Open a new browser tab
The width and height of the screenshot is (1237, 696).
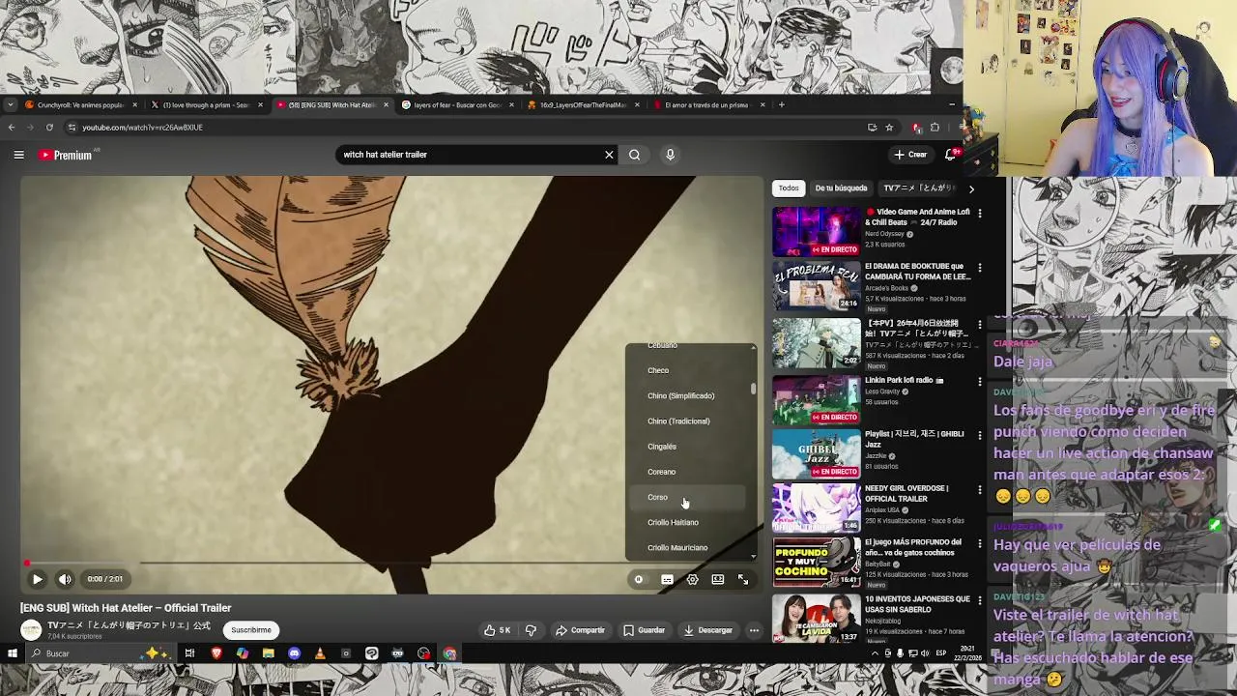pos(781,104)
